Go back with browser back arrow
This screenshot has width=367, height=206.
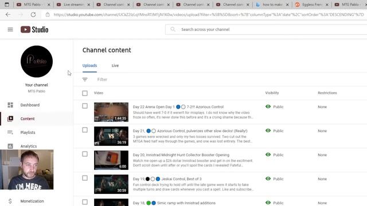pos(8,14)
